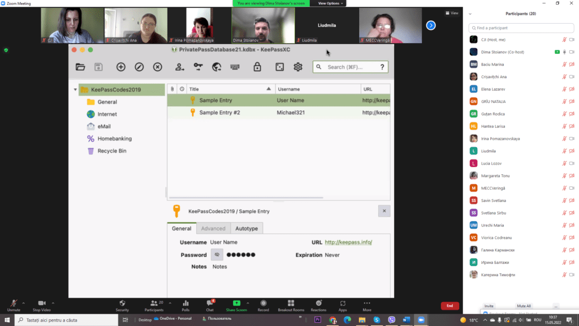
Task: Open KeePassXC settings gear icon
Action: 298,67
